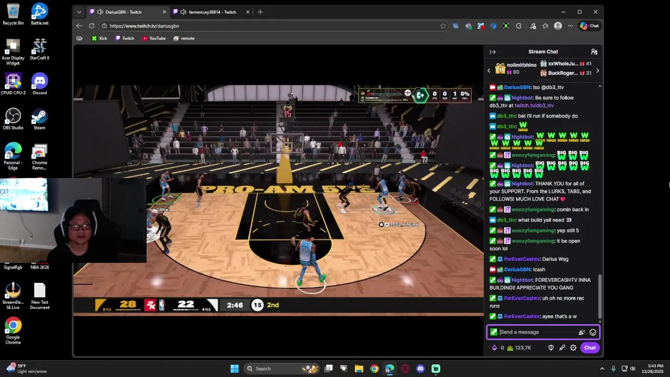Open twitch.tv/db3_ttv link in chat
670x377 pixels.
click(534, 105)
